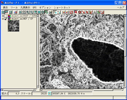
Task: Click the binoculars previous view icon
Action: (x=24, y=12)
